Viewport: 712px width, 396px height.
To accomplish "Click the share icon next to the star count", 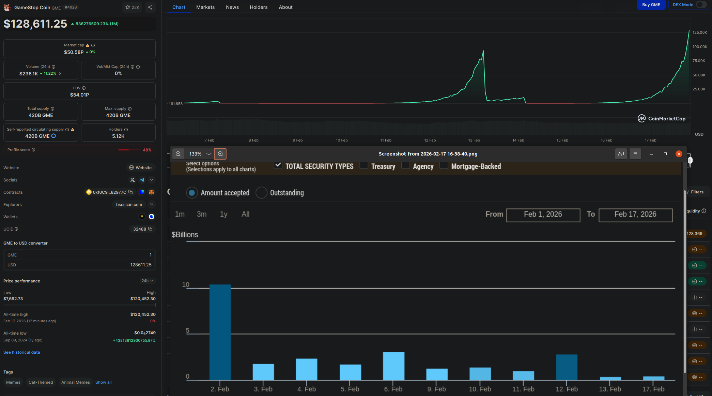I will (150, 7).
